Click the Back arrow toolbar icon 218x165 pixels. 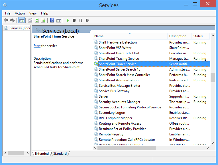pyautogui.click(x=6, y=20)
